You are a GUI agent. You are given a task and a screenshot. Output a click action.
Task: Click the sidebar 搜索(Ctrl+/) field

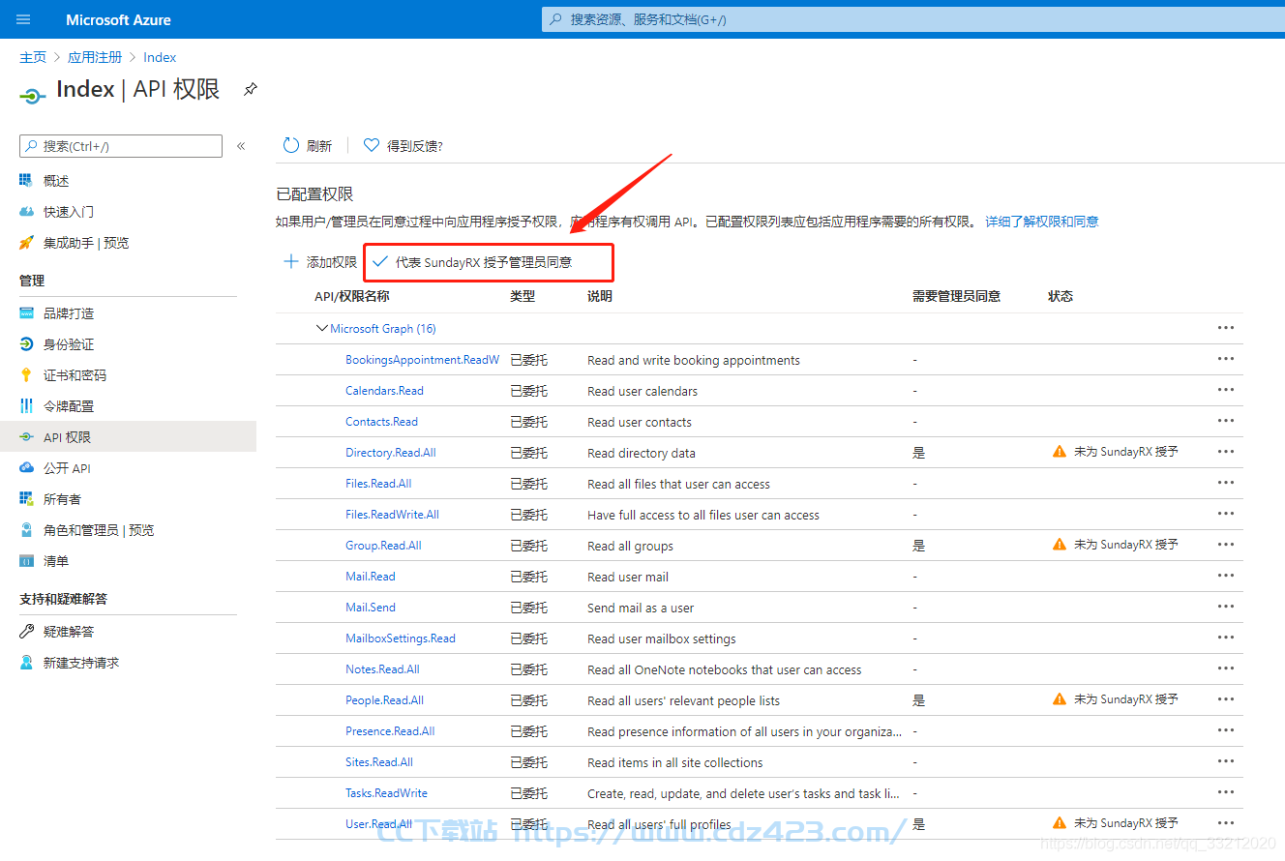pyautogui.click(x=121, y=146)
